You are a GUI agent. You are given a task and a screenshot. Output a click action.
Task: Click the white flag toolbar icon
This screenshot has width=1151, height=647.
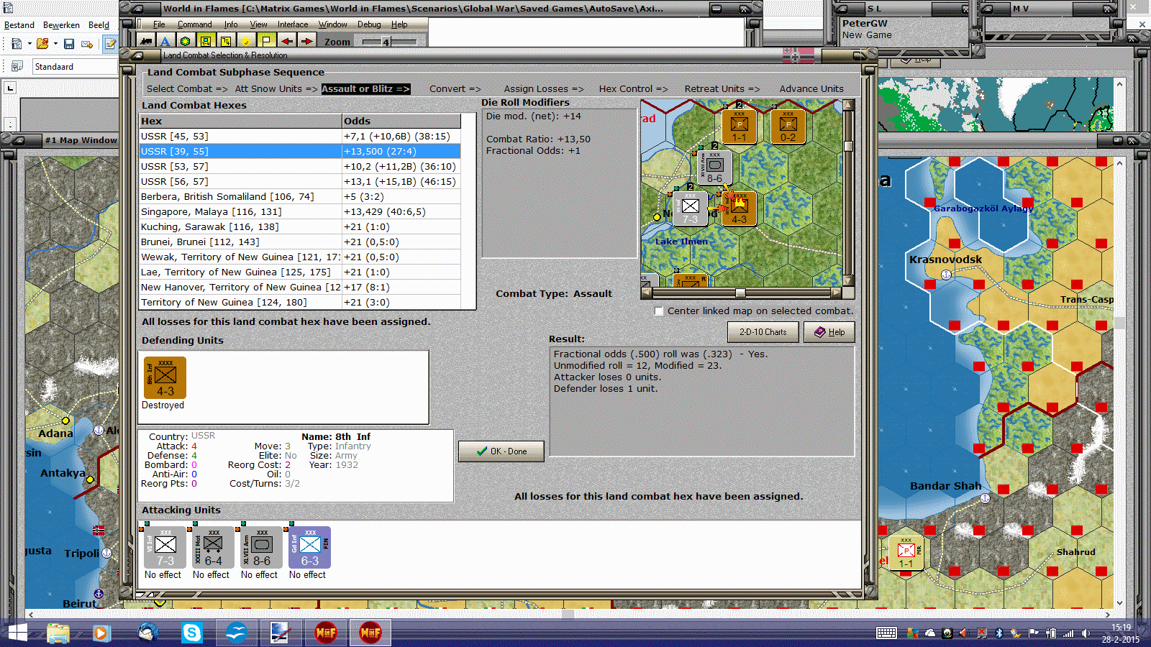coord(266,42)
